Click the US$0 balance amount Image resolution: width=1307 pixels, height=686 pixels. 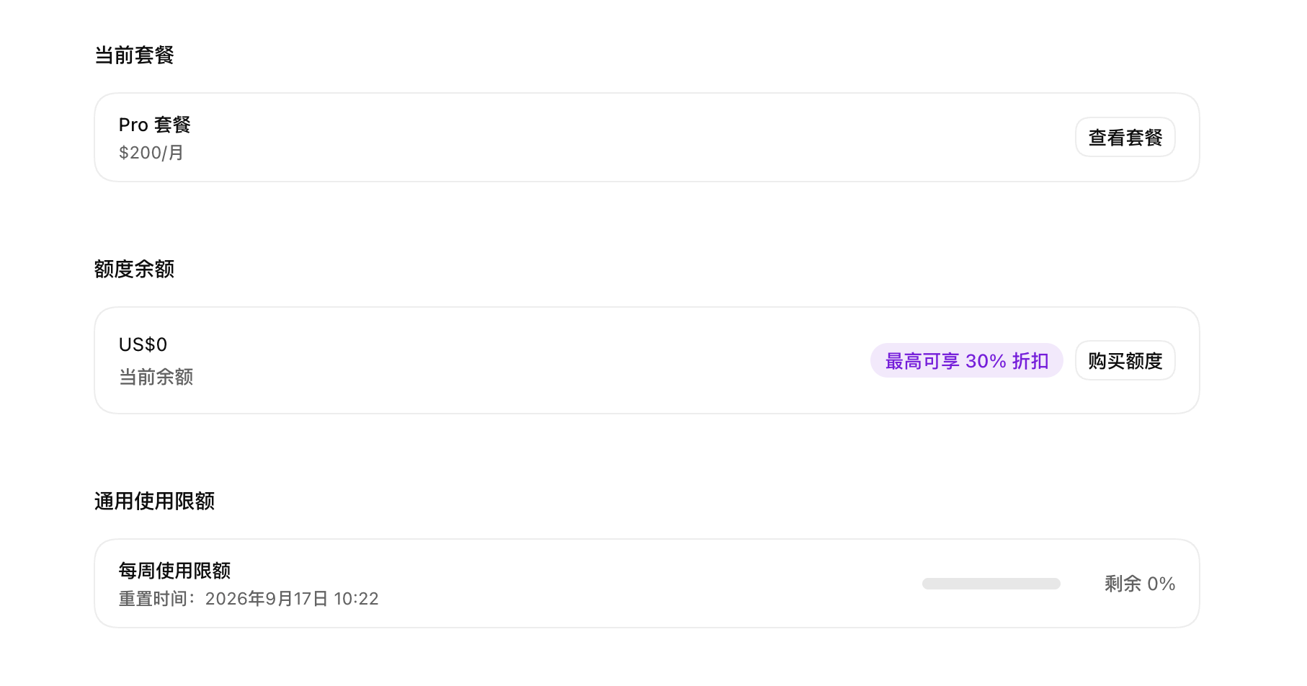click(143, 344)
